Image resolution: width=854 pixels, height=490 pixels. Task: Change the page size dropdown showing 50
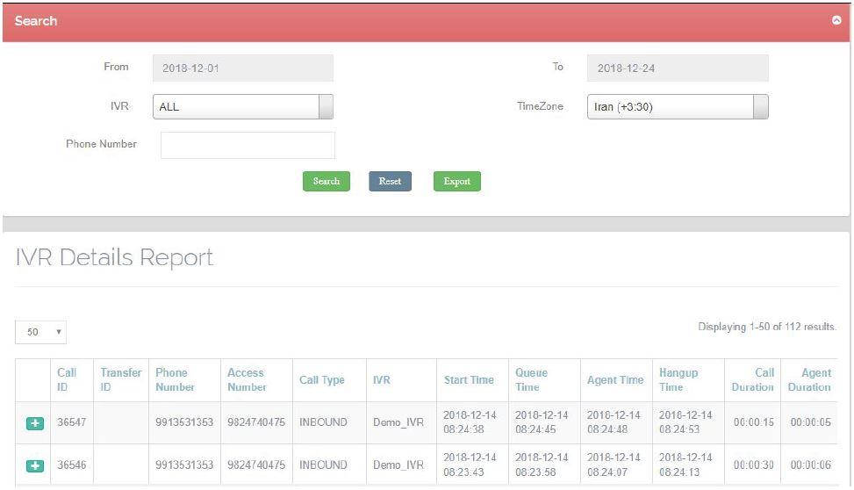[41, 332]
